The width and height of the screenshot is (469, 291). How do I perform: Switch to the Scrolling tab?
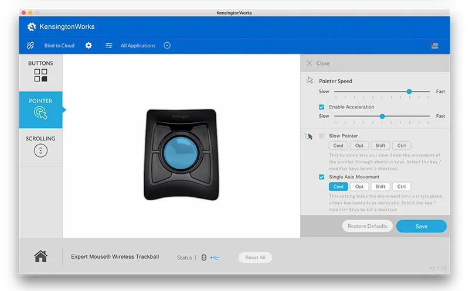pyautogui.click(x=40, y=147)
